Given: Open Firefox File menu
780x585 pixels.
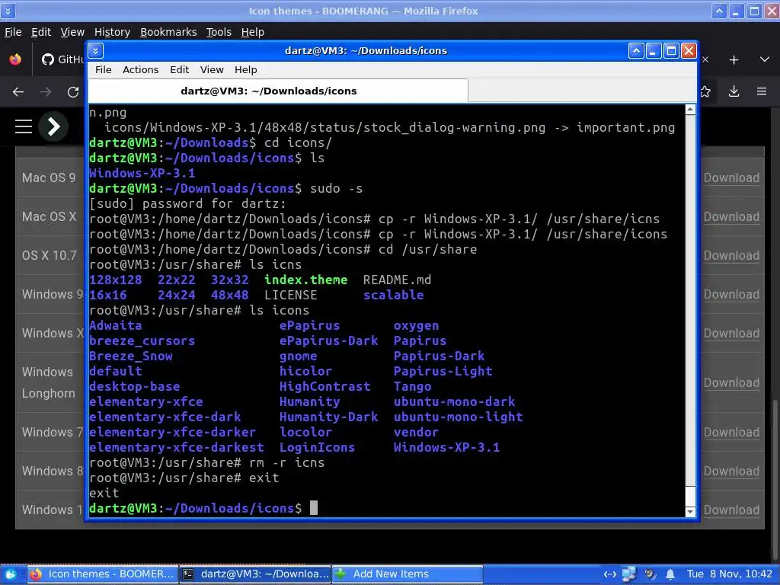Looking at the screenshot, I should (x=13, y=32).
